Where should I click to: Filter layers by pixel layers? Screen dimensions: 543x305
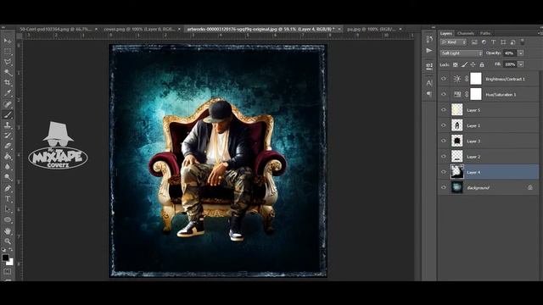click(x=474, y=42)
